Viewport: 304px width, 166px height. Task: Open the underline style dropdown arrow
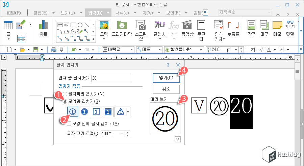275,50
